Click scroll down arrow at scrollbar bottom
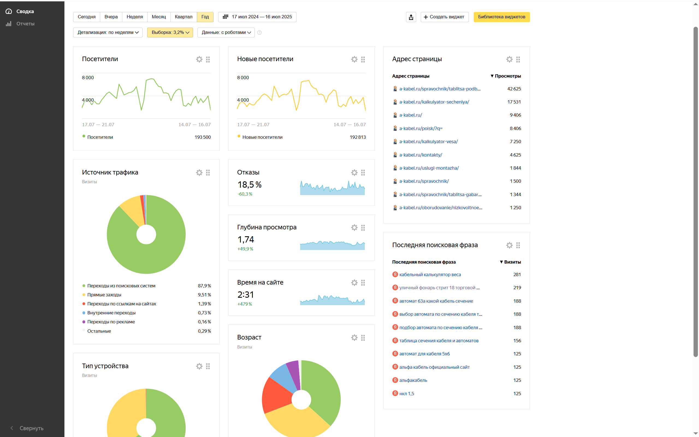This screenshot has height=437, width=699. pyautogui.click(x=695, y=433)
